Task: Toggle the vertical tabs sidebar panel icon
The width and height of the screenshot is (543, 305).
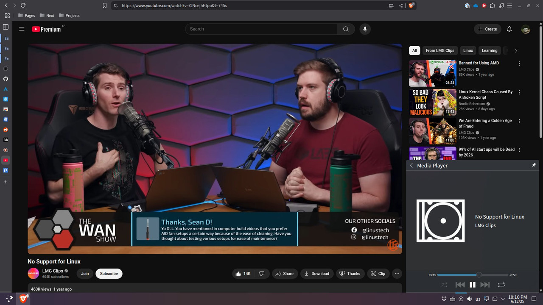Action: tap(6, 27)
